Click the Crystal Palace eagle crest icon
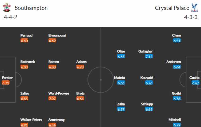The height and width of the screenshot is (127, 201). coord(195,8)
